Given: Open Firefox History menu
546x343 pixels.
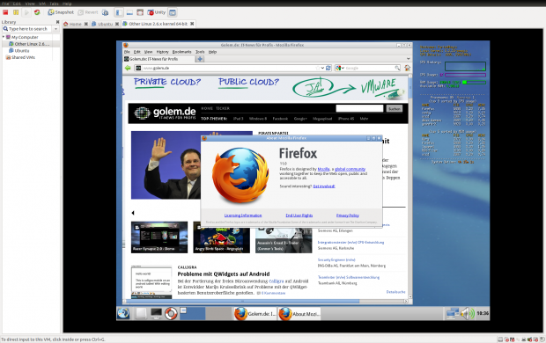Looking at the screenshot, I should point(162,52).
